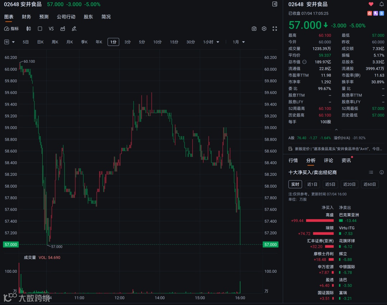The image size is (387, 305).
Task: Select the 10分 minute interval
Action: coord(157,42)
